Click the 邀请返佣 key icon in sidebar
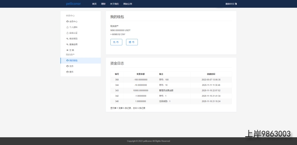This screenshot has width=297, height=145. (x=68, y=44)
